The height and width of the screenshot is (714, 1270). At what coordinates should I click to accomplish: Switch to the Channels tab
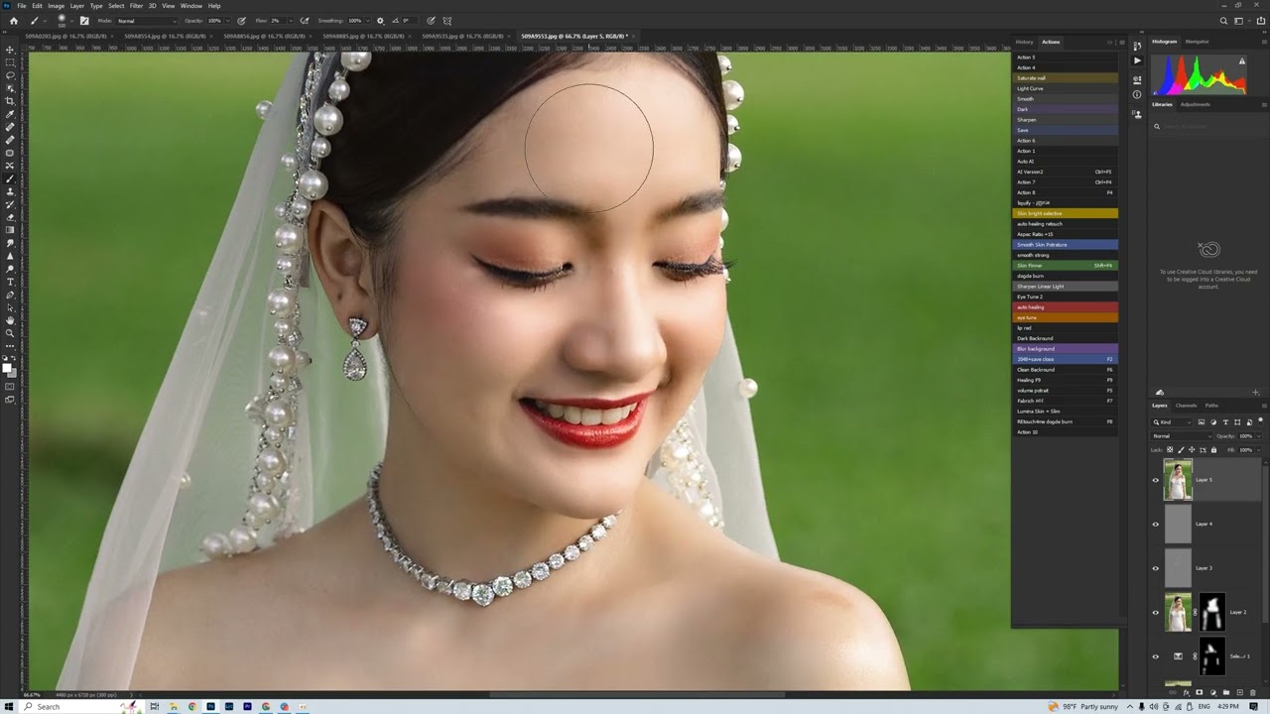pos(1186,406)
